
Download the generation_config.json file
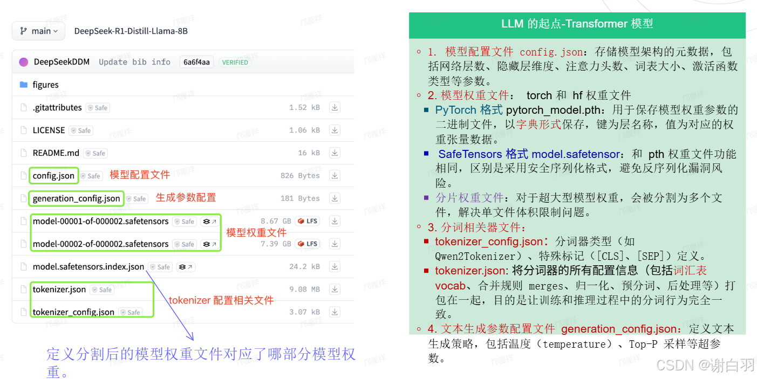[x=335, y=198]
